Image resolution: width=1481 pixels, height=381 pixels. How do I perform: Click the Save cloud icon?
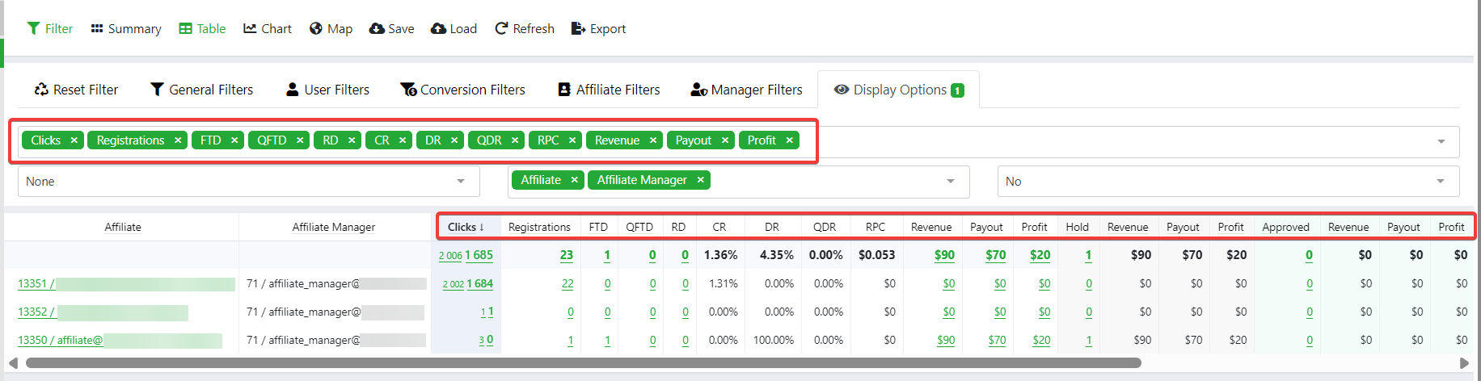(x=377, y=28)
